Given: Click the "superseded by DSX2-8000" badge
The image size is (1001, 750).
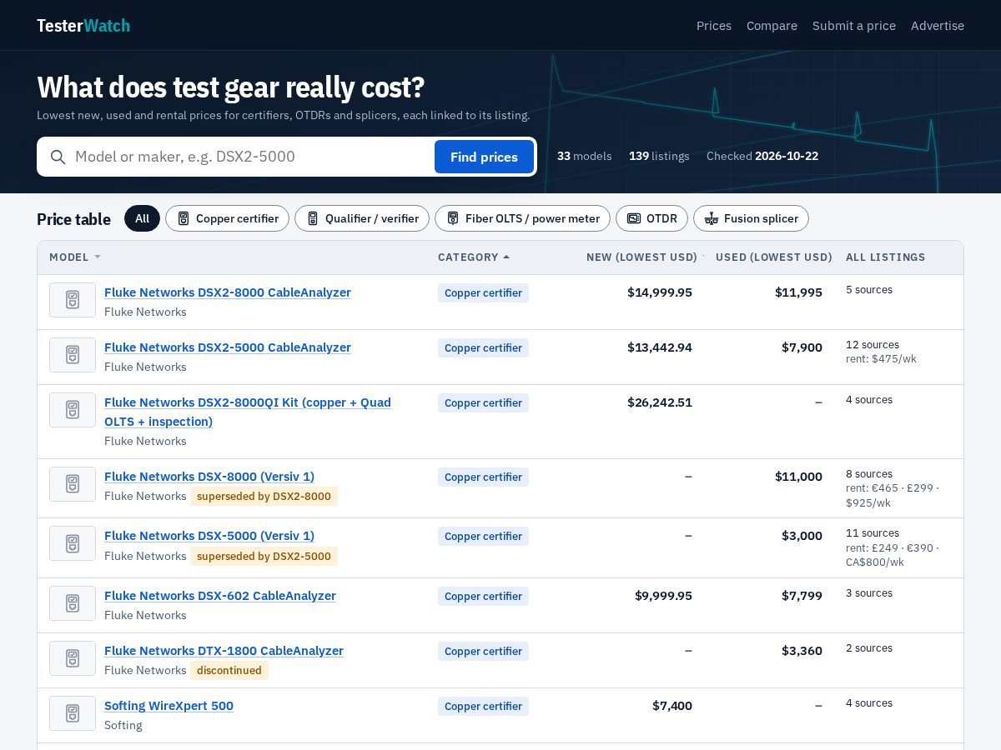Looking at the screenshot, I should pyautogui.click(x=264, y=497).
